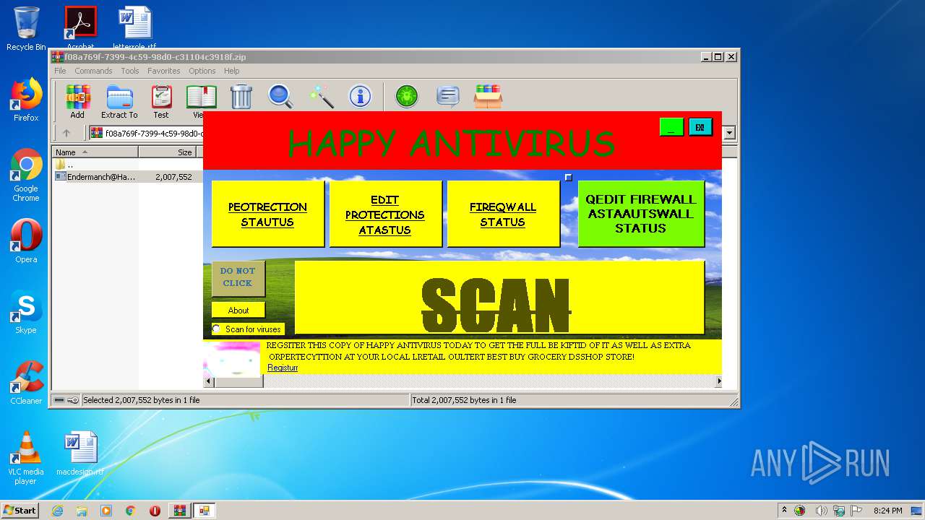Select the Opera desktop shortcut
Image resolution: width=925 pixels, height=520 pixels.
point(26,241)
